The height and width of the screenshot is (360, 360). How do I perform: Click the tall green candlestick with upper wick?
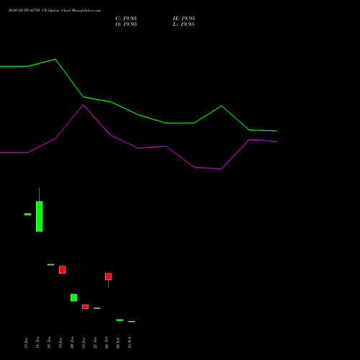[40, 216]
